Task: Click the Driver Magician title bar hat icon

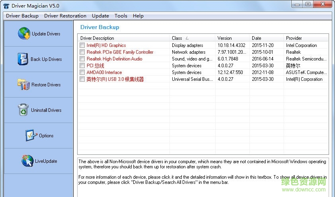Action: tap(6, 6)
